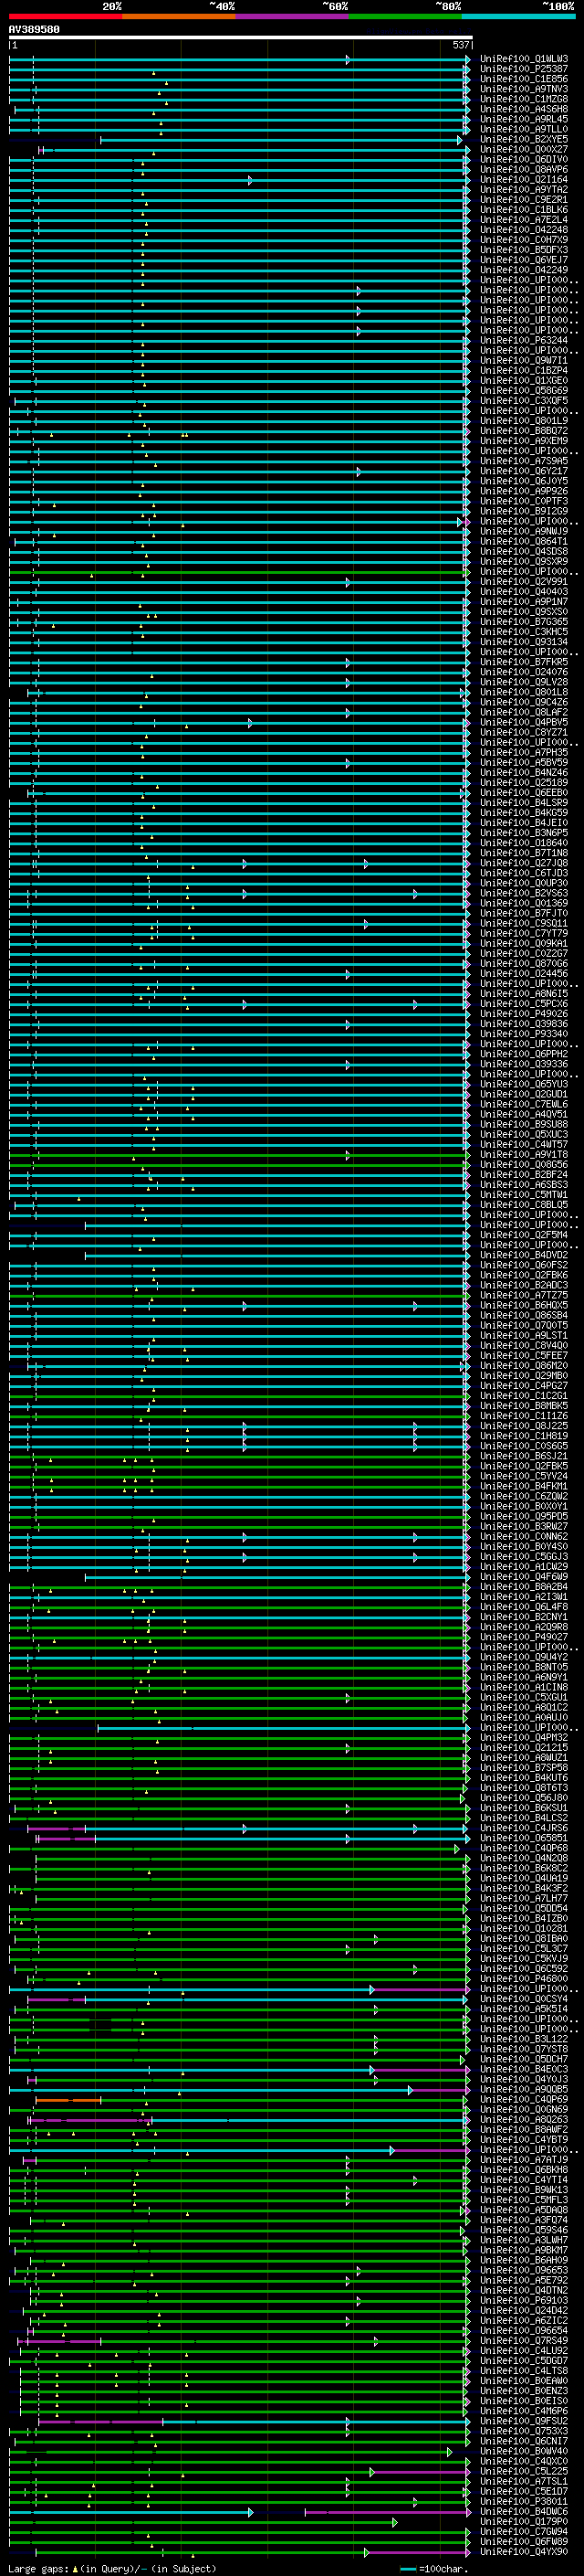
Task: Open hit UniRef100_B4FKM1
Action: coord(524,1487)
